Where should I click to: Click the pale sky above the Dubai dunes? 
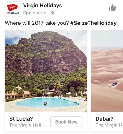click(x=107, y=39)
